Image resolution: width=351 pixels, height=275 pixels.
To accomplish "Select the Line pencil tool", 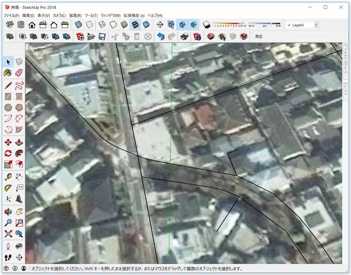I will [x=8, y=86].
